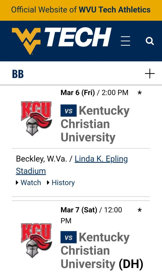The width and height of the screenshot is (162, 273).
Task: Click the asterisk beside Mar 6 game
Action: point(140,93)
